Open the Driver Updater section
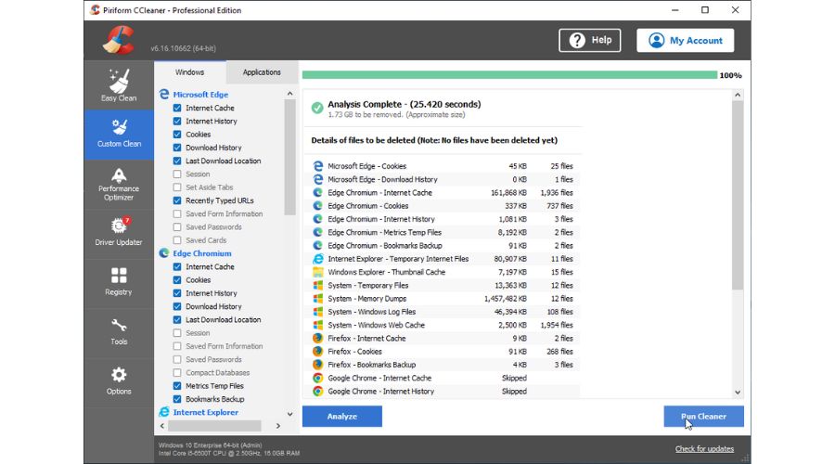The height and width of the screenshot is (464, 835). point(119,232)
